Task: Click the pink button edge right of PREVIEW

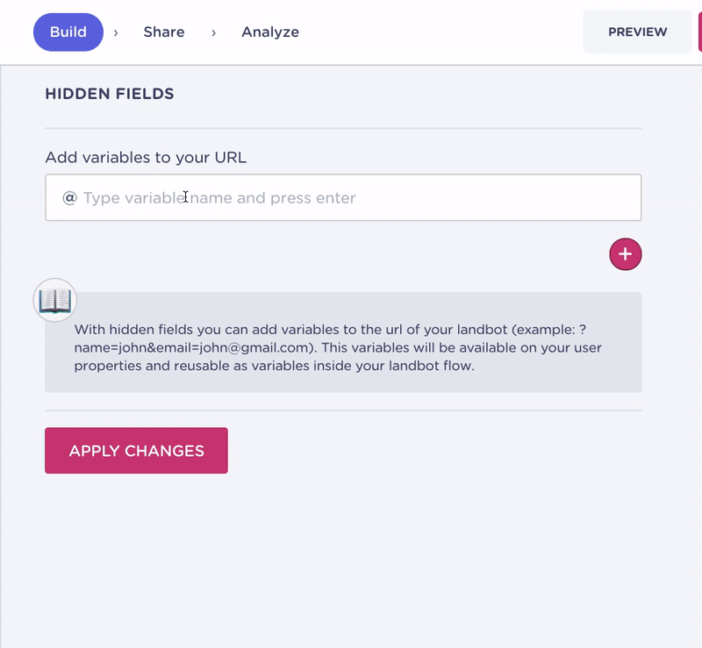Action: (x=699, y=32)
